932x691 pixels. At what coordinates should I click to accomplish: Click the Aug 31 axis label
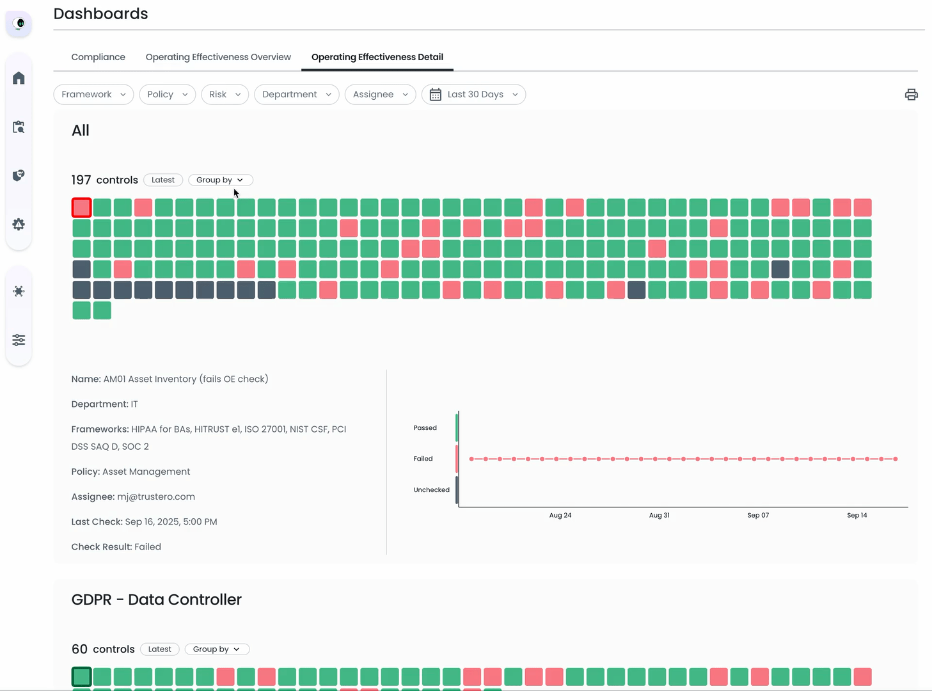(659, 515)
